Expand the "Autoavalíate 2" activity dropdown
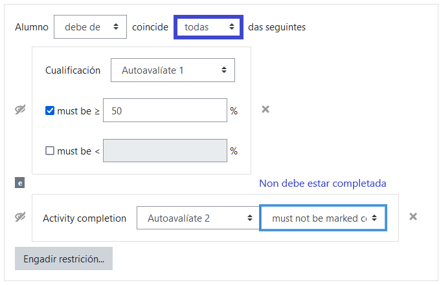Image resolution: width=441 pixels, height=285 pixels. click(x=198, y=218)
